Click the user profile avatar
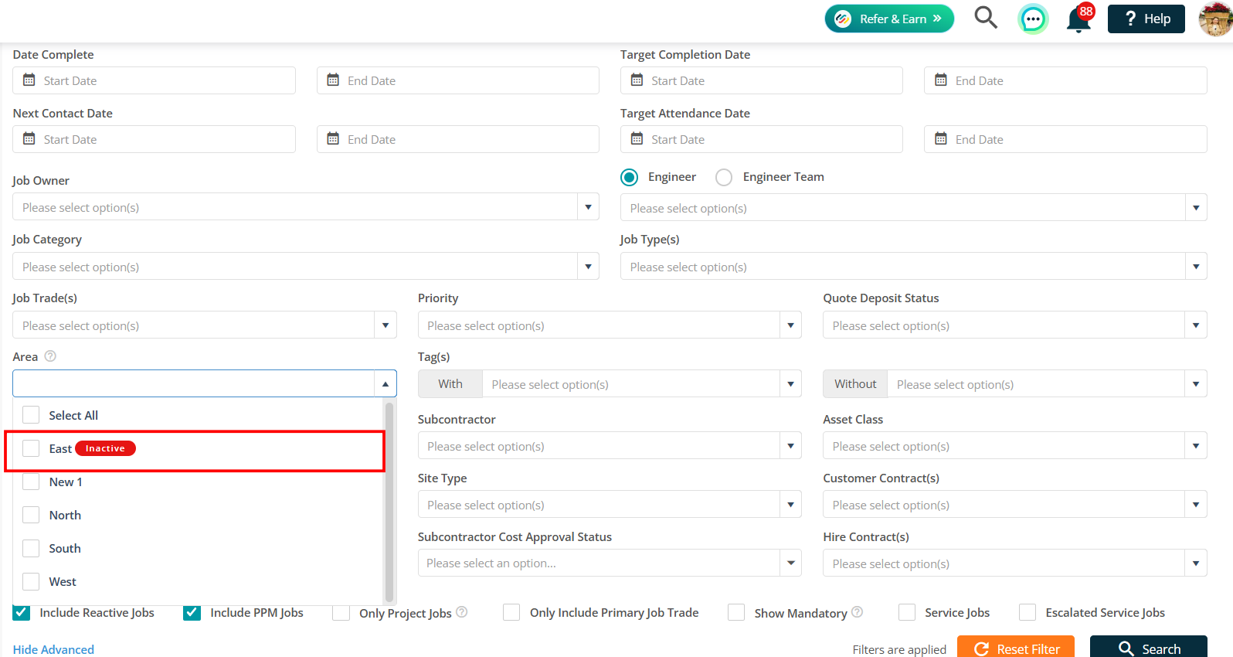The height and width of the screenshot is (657, 1233). (x=1215, y=19)
